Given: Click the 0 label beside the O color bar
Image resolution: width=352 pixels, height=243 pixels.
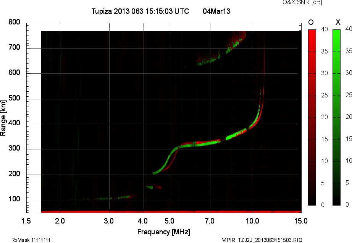Looking at the screenshot, I should 323,205.
